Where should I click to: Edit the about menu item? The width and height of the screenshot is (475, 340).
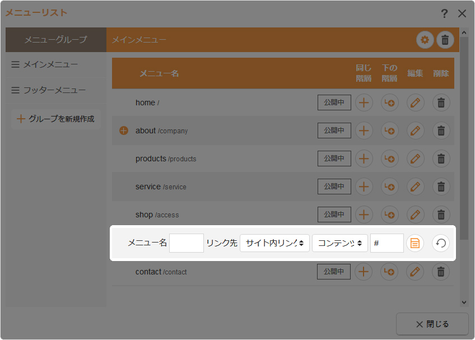click(x=415, y=131)
